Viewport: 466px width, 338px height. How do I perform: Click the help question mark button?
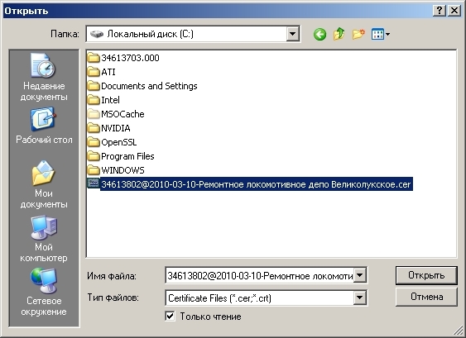(x=440, y=11)
